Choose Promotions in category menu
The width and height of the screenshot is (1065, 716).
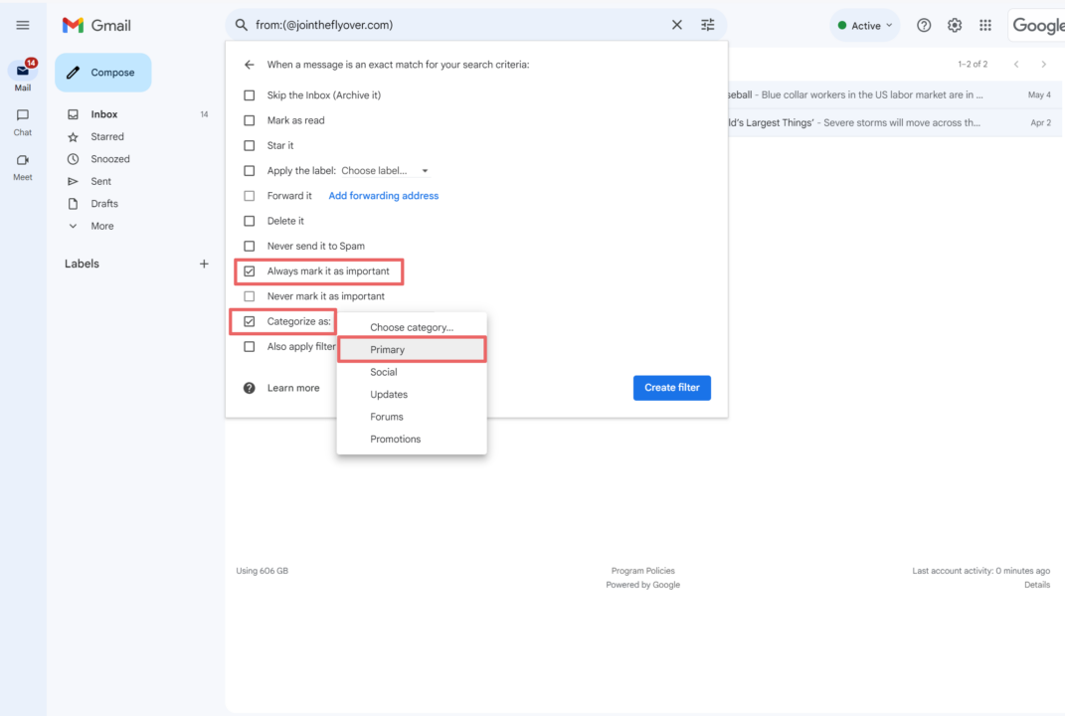pos(395,439)
